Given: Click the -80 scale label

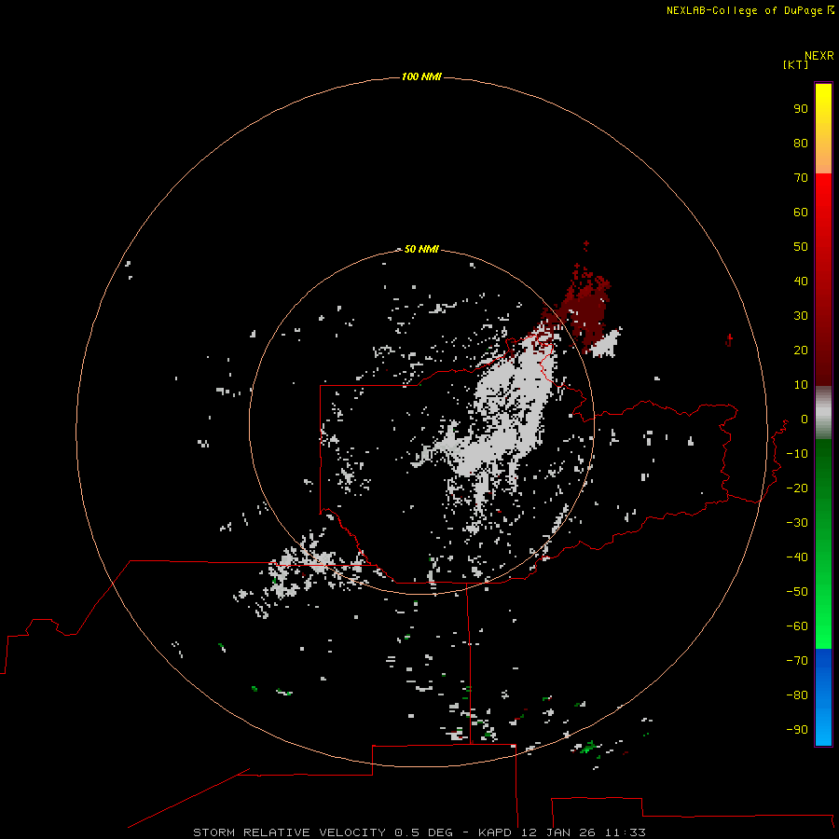Looking at the screenshot, I should 797,695.
